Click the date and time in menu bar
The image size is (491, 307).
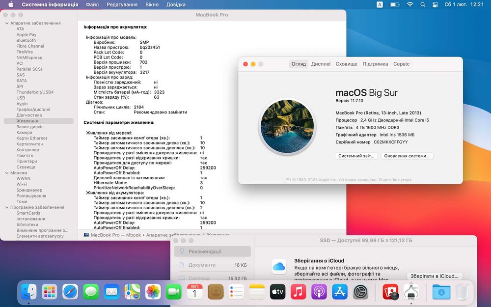(x=464, y=4)
